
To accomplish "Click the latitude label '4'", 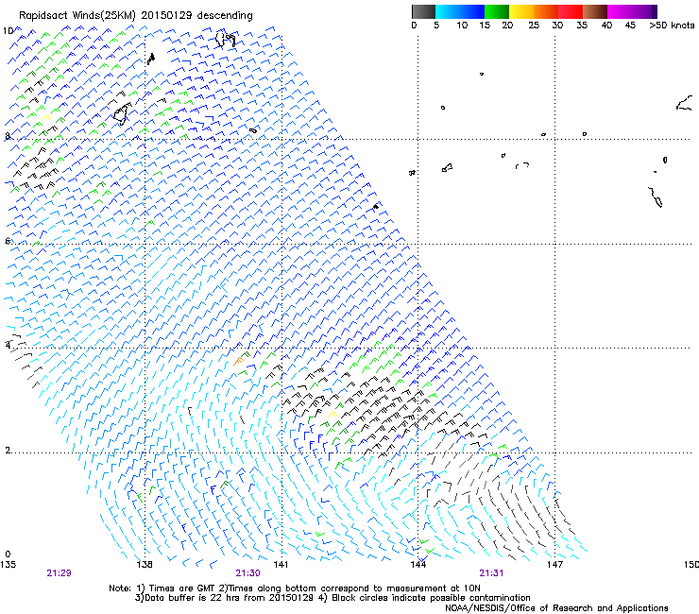I will 8,345.
